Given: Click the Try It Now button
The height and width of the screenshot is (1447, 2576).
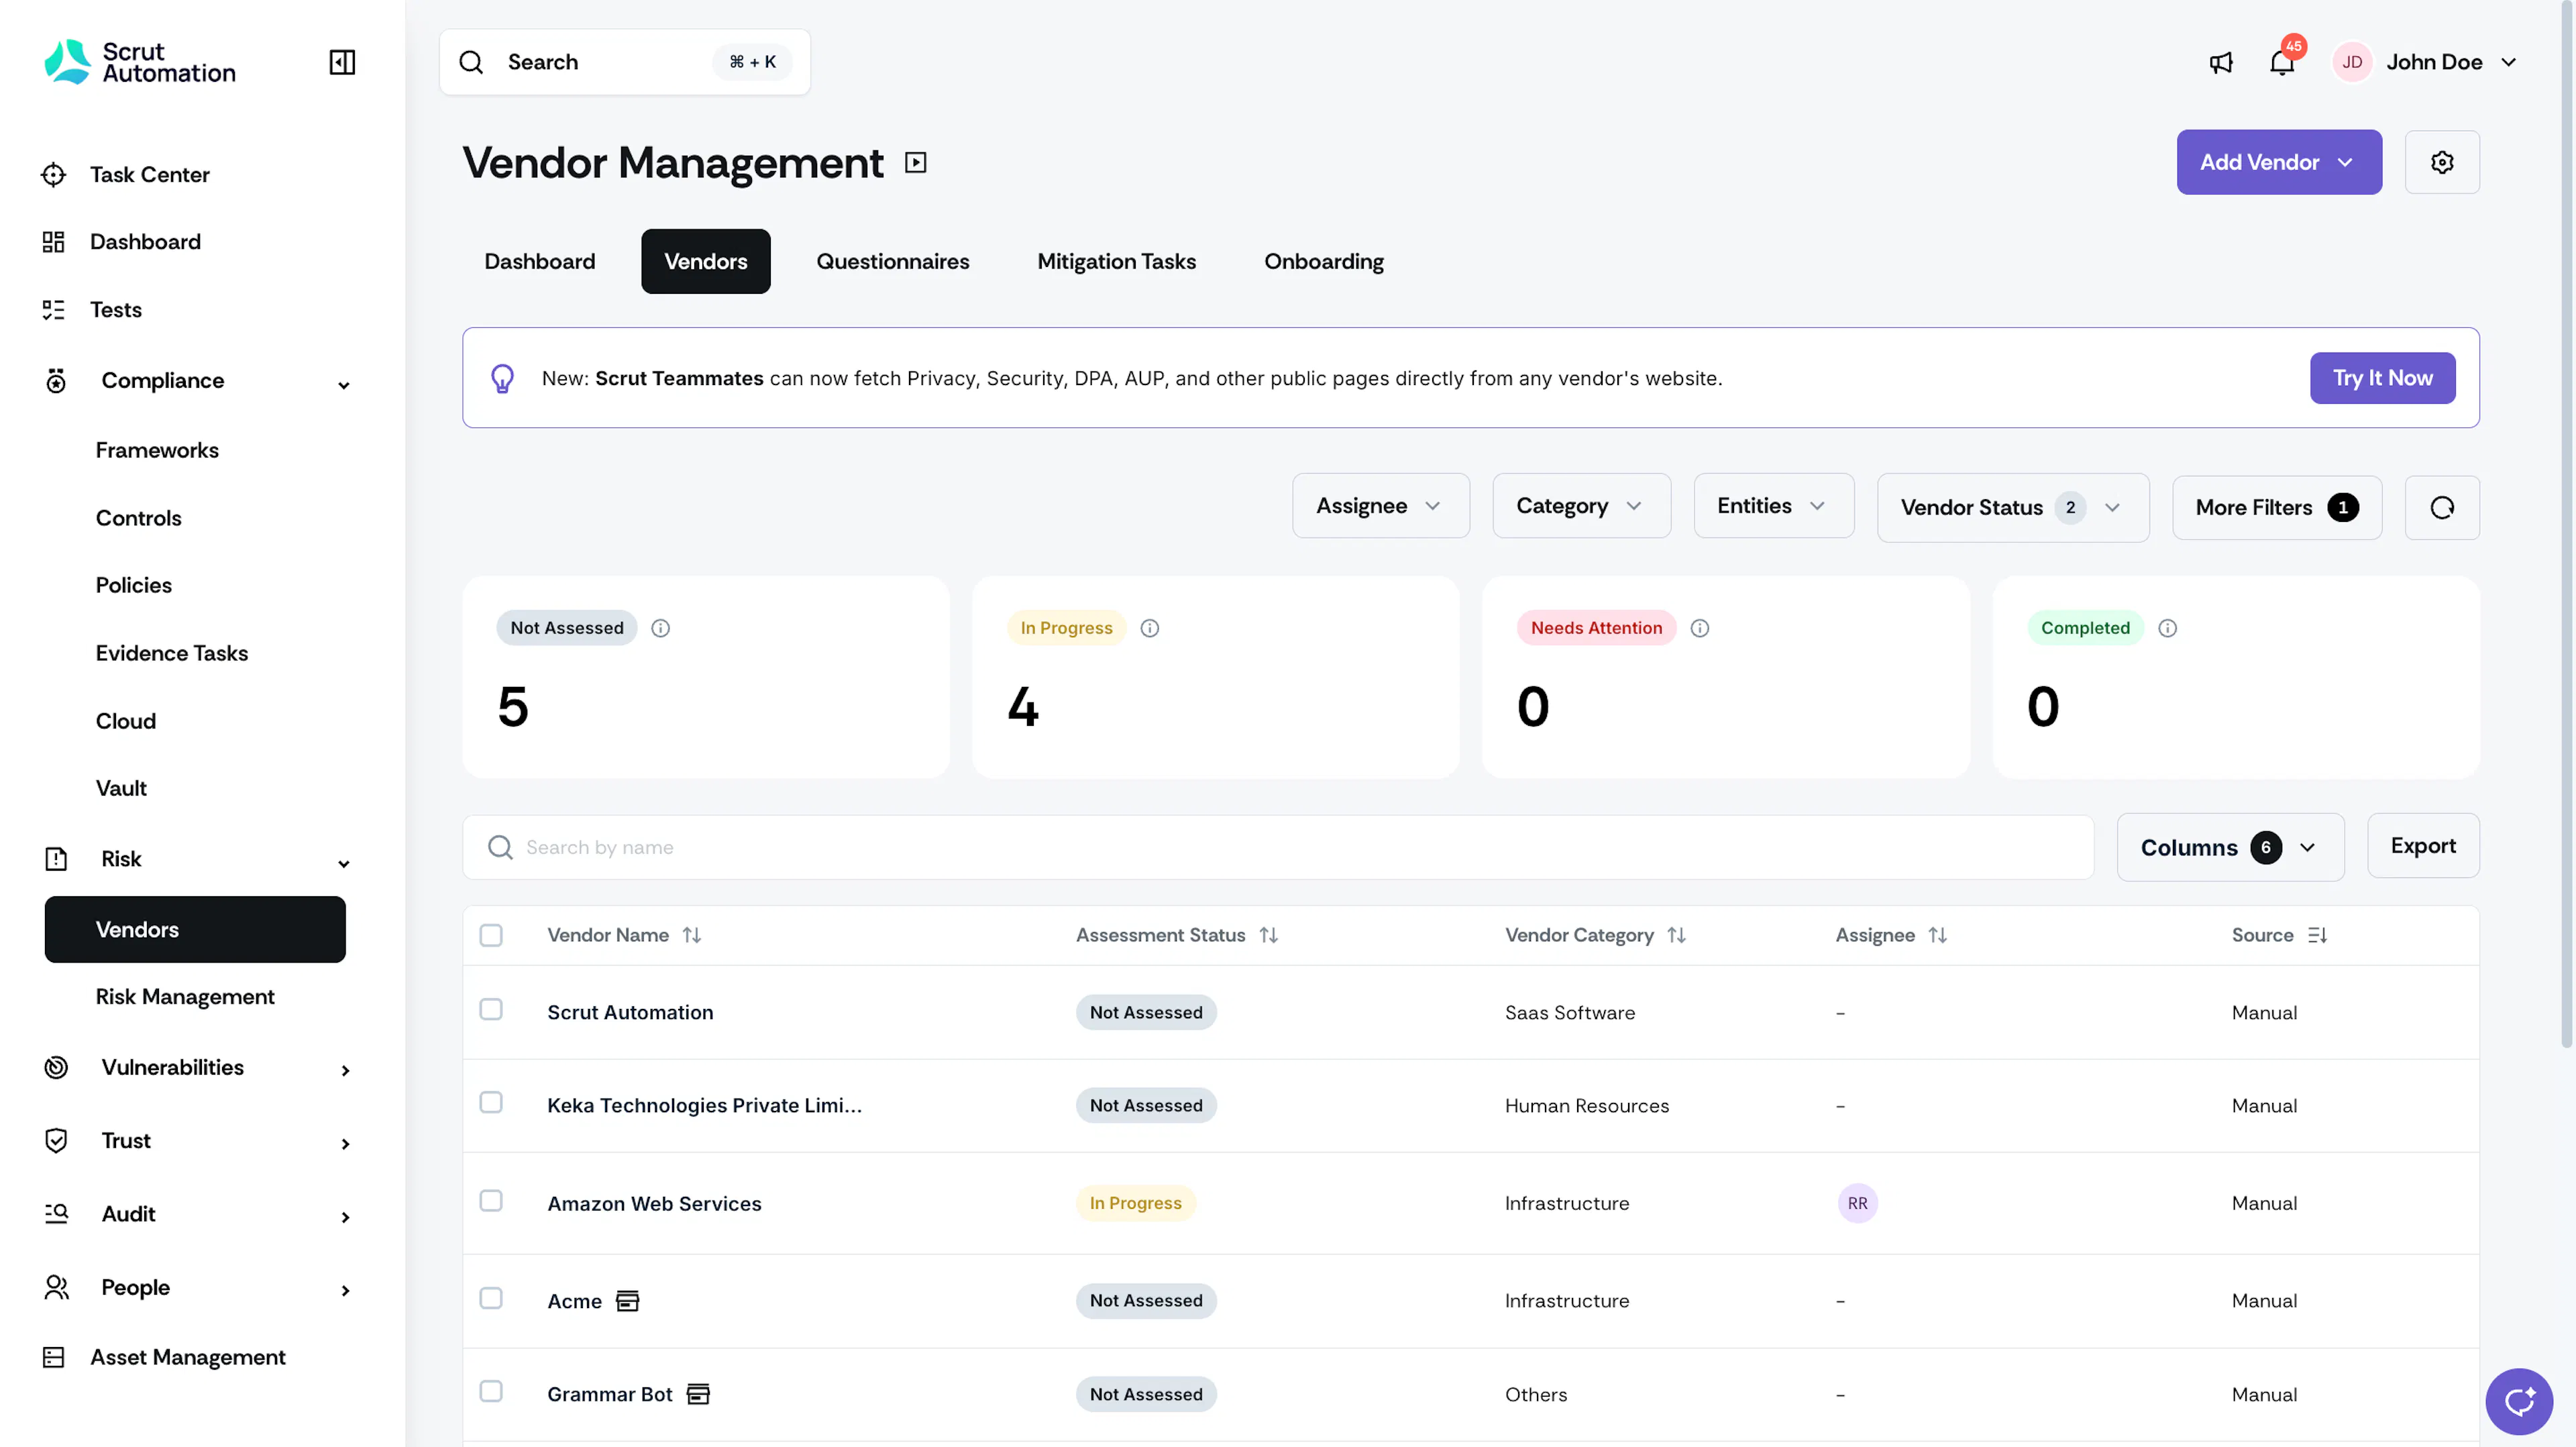Looking at the screenshot, I should [x=2382, y=378].
